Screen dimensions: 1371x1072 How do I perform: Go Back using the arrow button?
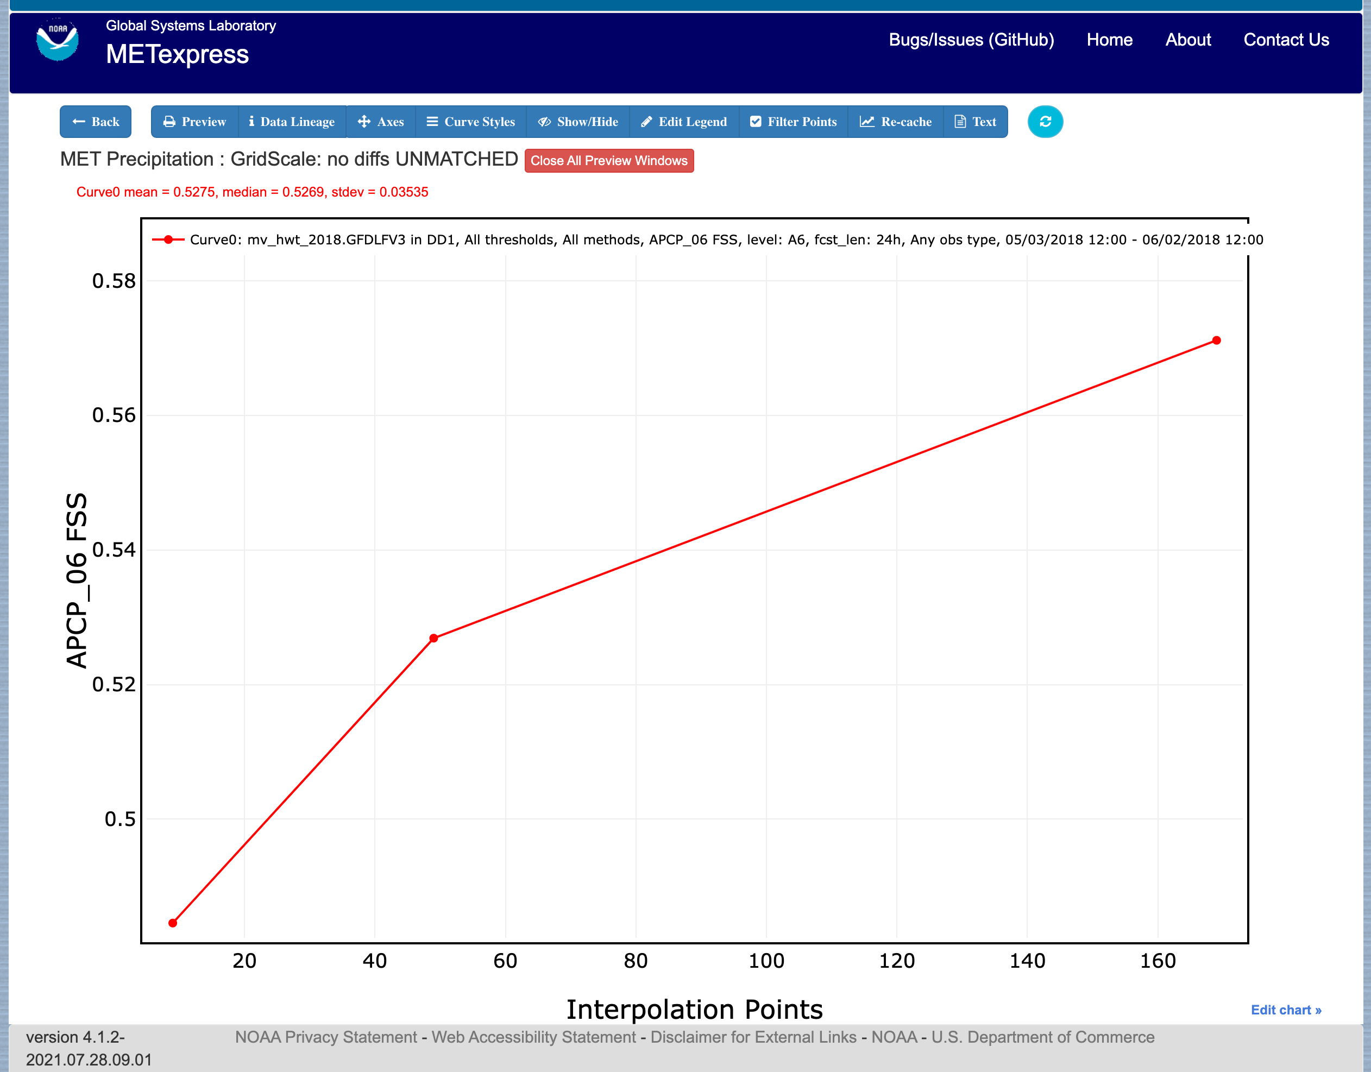tap(96, 122)
